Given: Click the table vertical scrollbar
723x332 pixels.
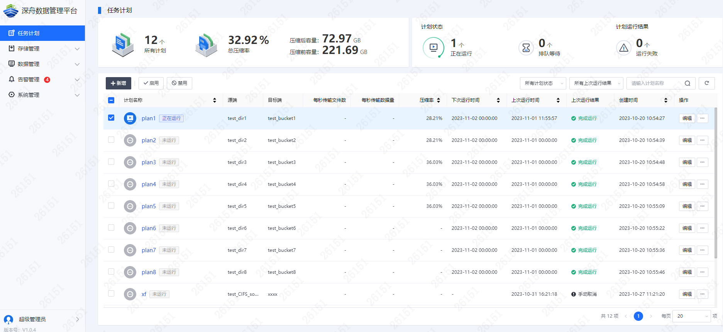Looking at the screenshot, I should coord(716,185).
